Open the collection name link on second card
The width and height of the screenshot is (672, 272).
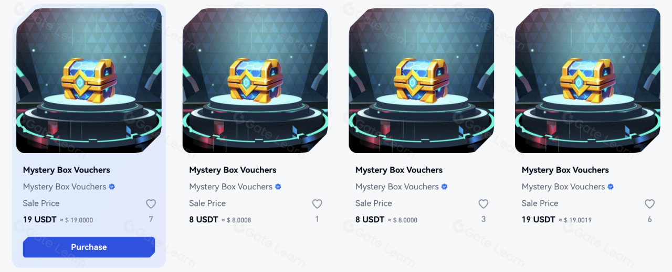click(230, 187)
